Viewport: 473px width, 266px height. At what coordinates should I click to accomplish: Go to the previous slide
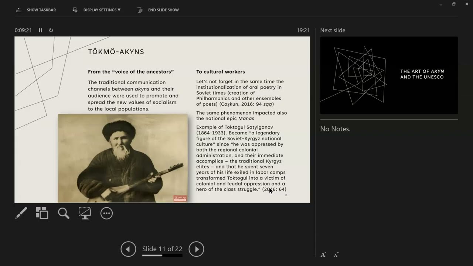coord(128,249)
